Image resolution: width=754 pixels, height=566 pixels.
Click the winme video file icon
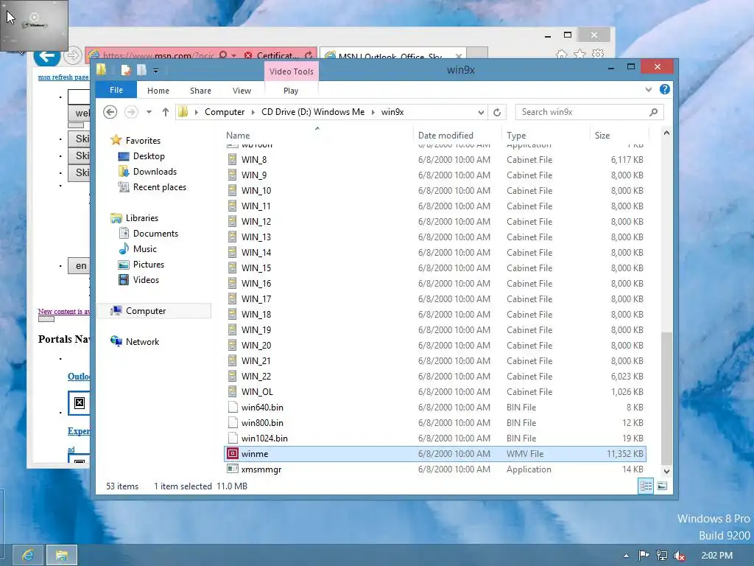233,453
